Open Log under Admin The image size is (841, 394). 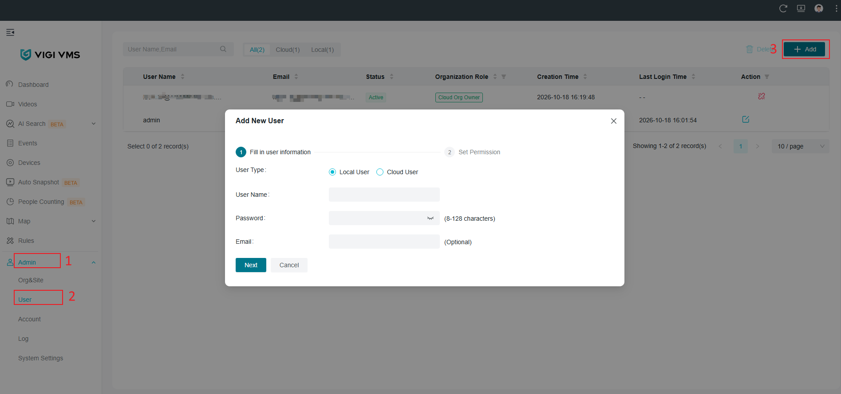click(23, 339)
